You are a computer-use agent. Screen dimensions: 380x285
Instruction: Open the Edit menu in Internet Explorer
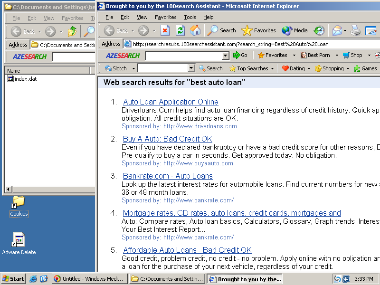pyautogui.click(x=125, y=17)
